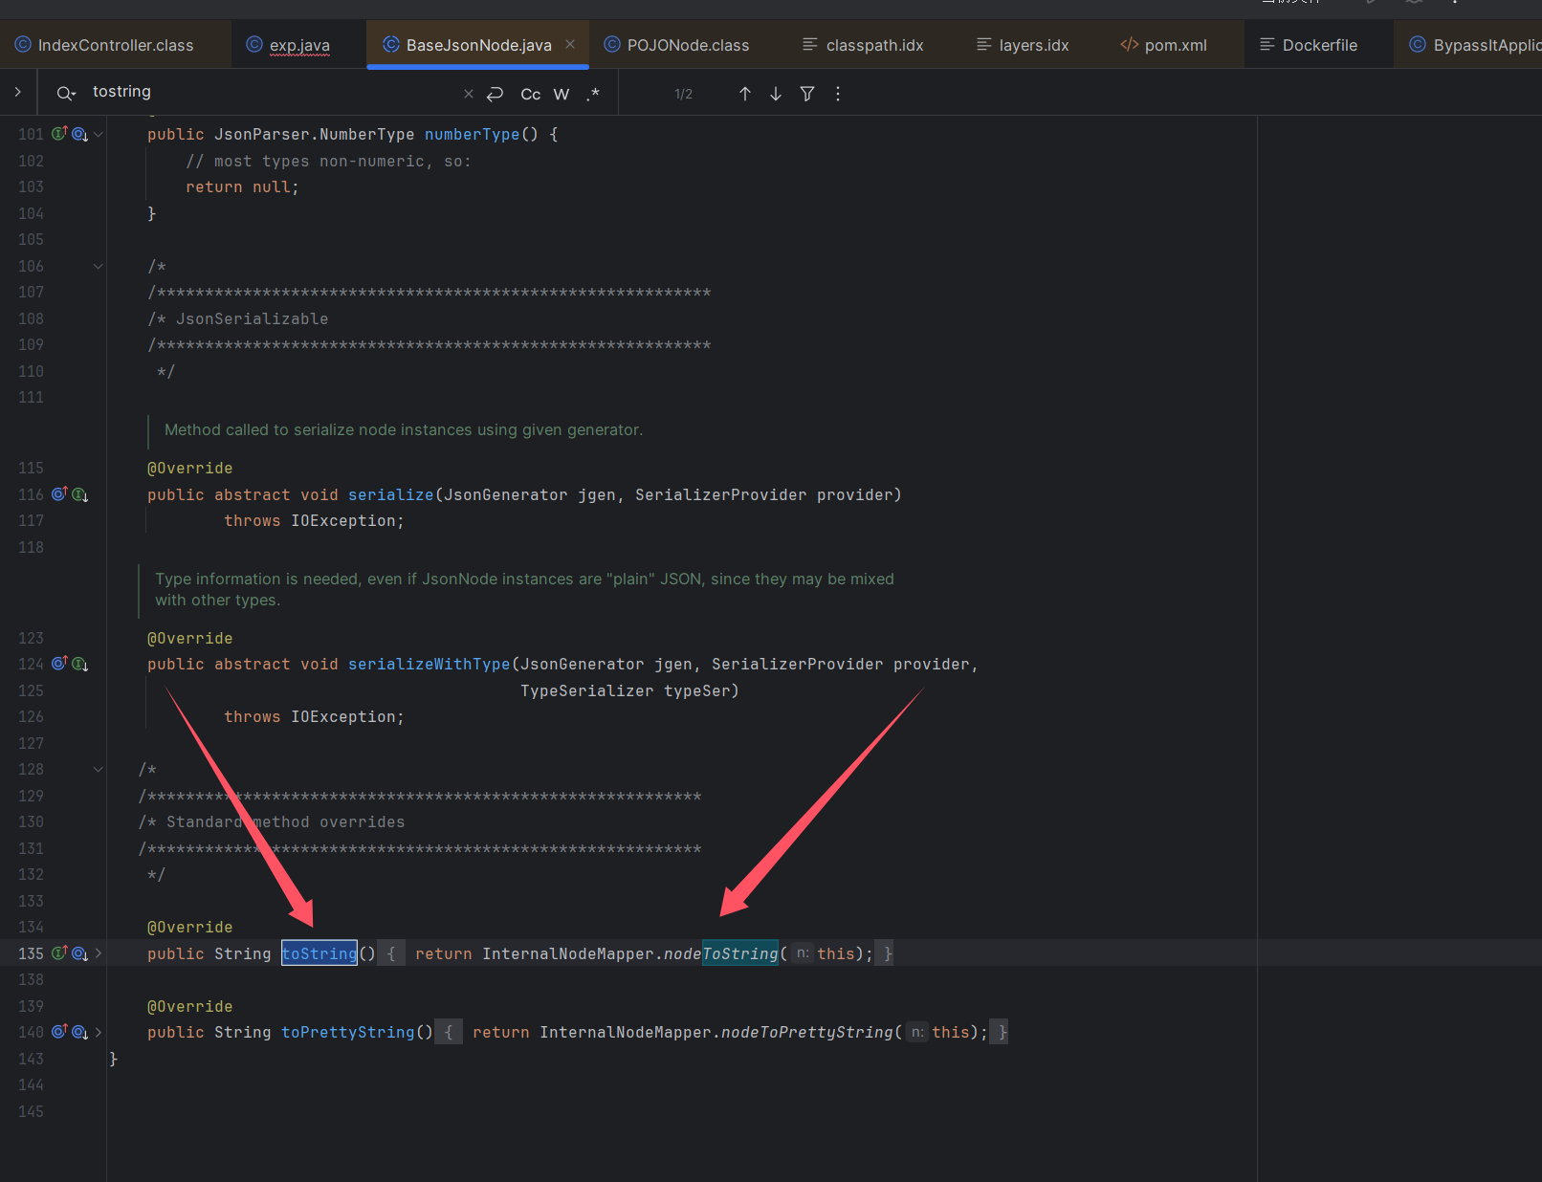Click overrides gutter icon on line 124
The width and height of the screenshot is (1542, 1182).
pyautogui.click(x=59, y=664)
